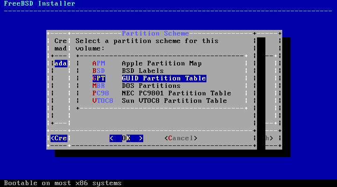337x187 pixels.
Task: Select the BSD scheme tag
Action: (x=99, y=71)
